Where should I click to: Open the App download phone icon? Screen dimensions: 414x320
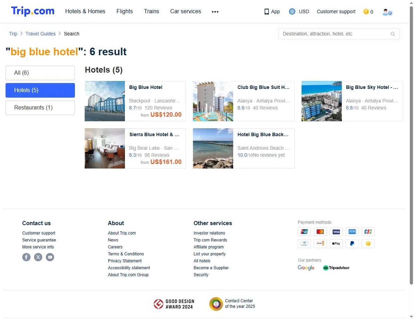267,11
